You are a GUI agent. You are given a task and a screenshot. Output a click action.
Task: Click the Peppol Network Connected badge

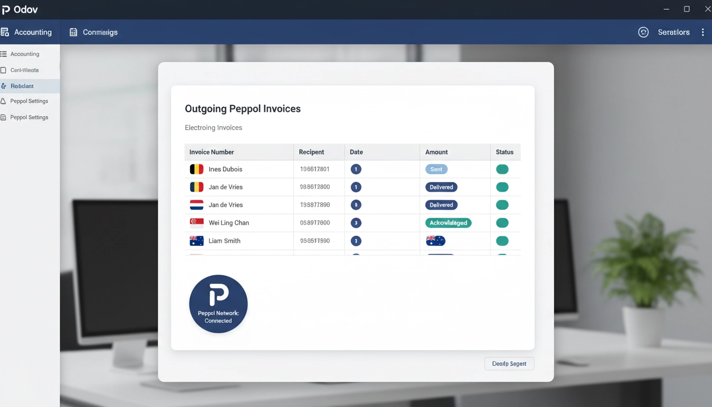[x=218, y=304]
